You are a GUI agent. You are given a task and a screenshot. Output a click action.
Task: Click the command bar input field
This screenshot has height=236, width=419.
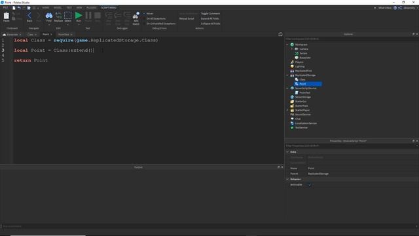coord(209,226)
